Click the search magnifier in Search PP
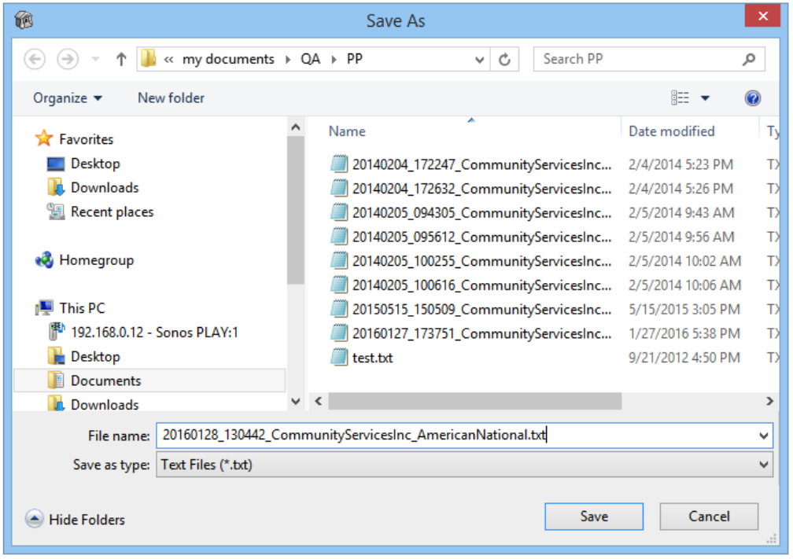Viewport: 793px width, 559px height. 750,59
